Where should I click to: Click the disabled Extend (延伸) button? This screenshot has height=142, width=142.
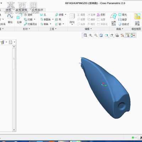click(91, 15)
